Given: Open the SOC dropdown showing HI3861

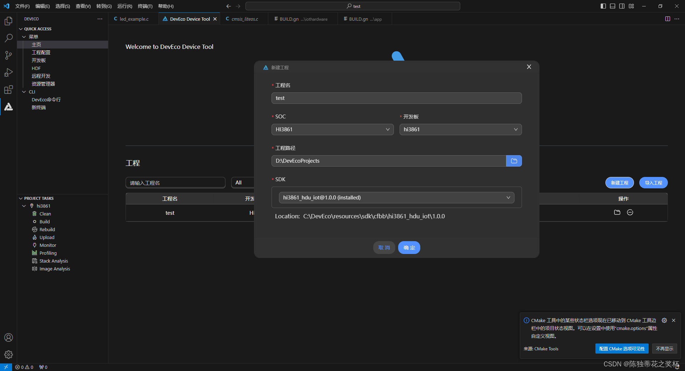Looking at the screenshot, I should coord(333,129).
